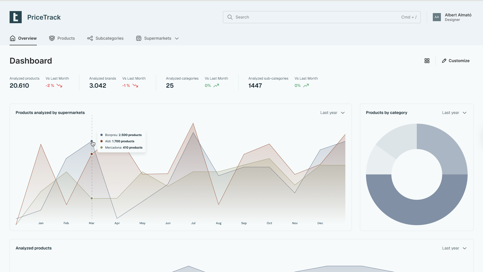The image size is (483, 272).
Task: Click the PriceTrack logo icon
Action: pos(15,17)
